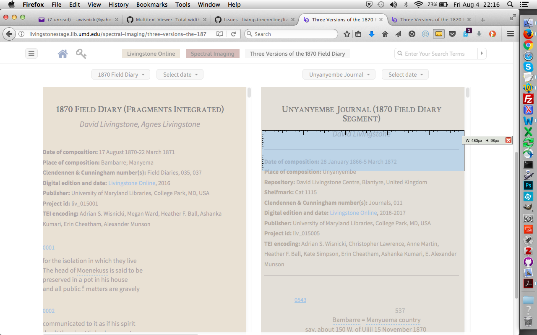Screen dimensions: 537x335
Task: Reload the current page
Action: pos(233,34)
